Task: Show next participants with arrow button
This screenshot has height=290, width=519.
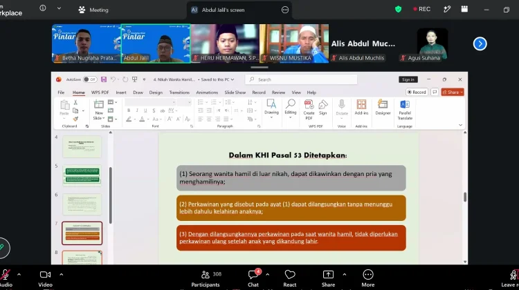Action: tap(480, 43)
